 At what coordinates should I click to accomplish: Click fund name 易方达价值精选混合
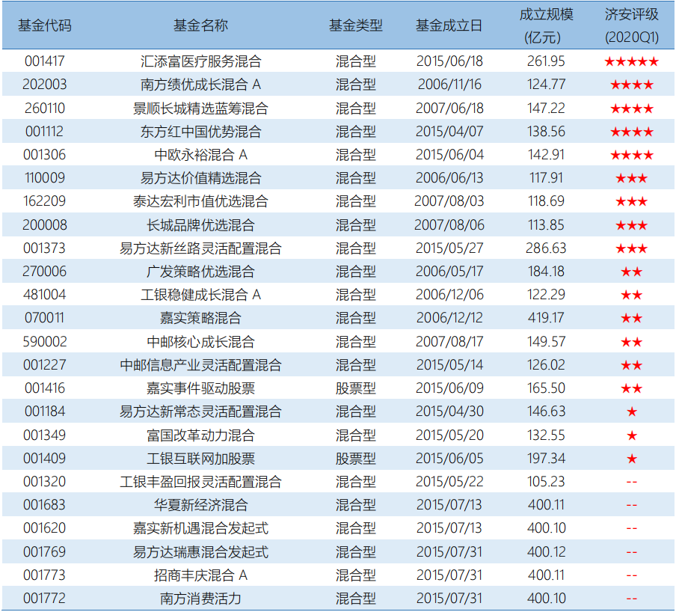pos(200,178)
